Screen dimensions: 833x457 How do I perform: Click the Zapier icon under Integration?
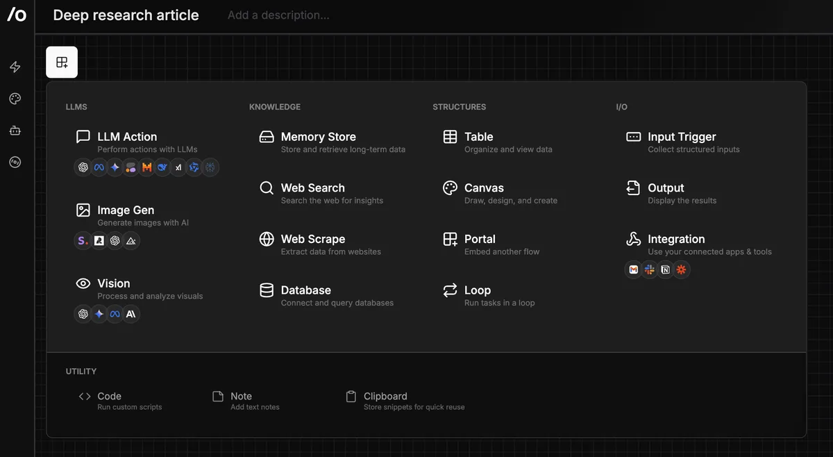point(681,269)
